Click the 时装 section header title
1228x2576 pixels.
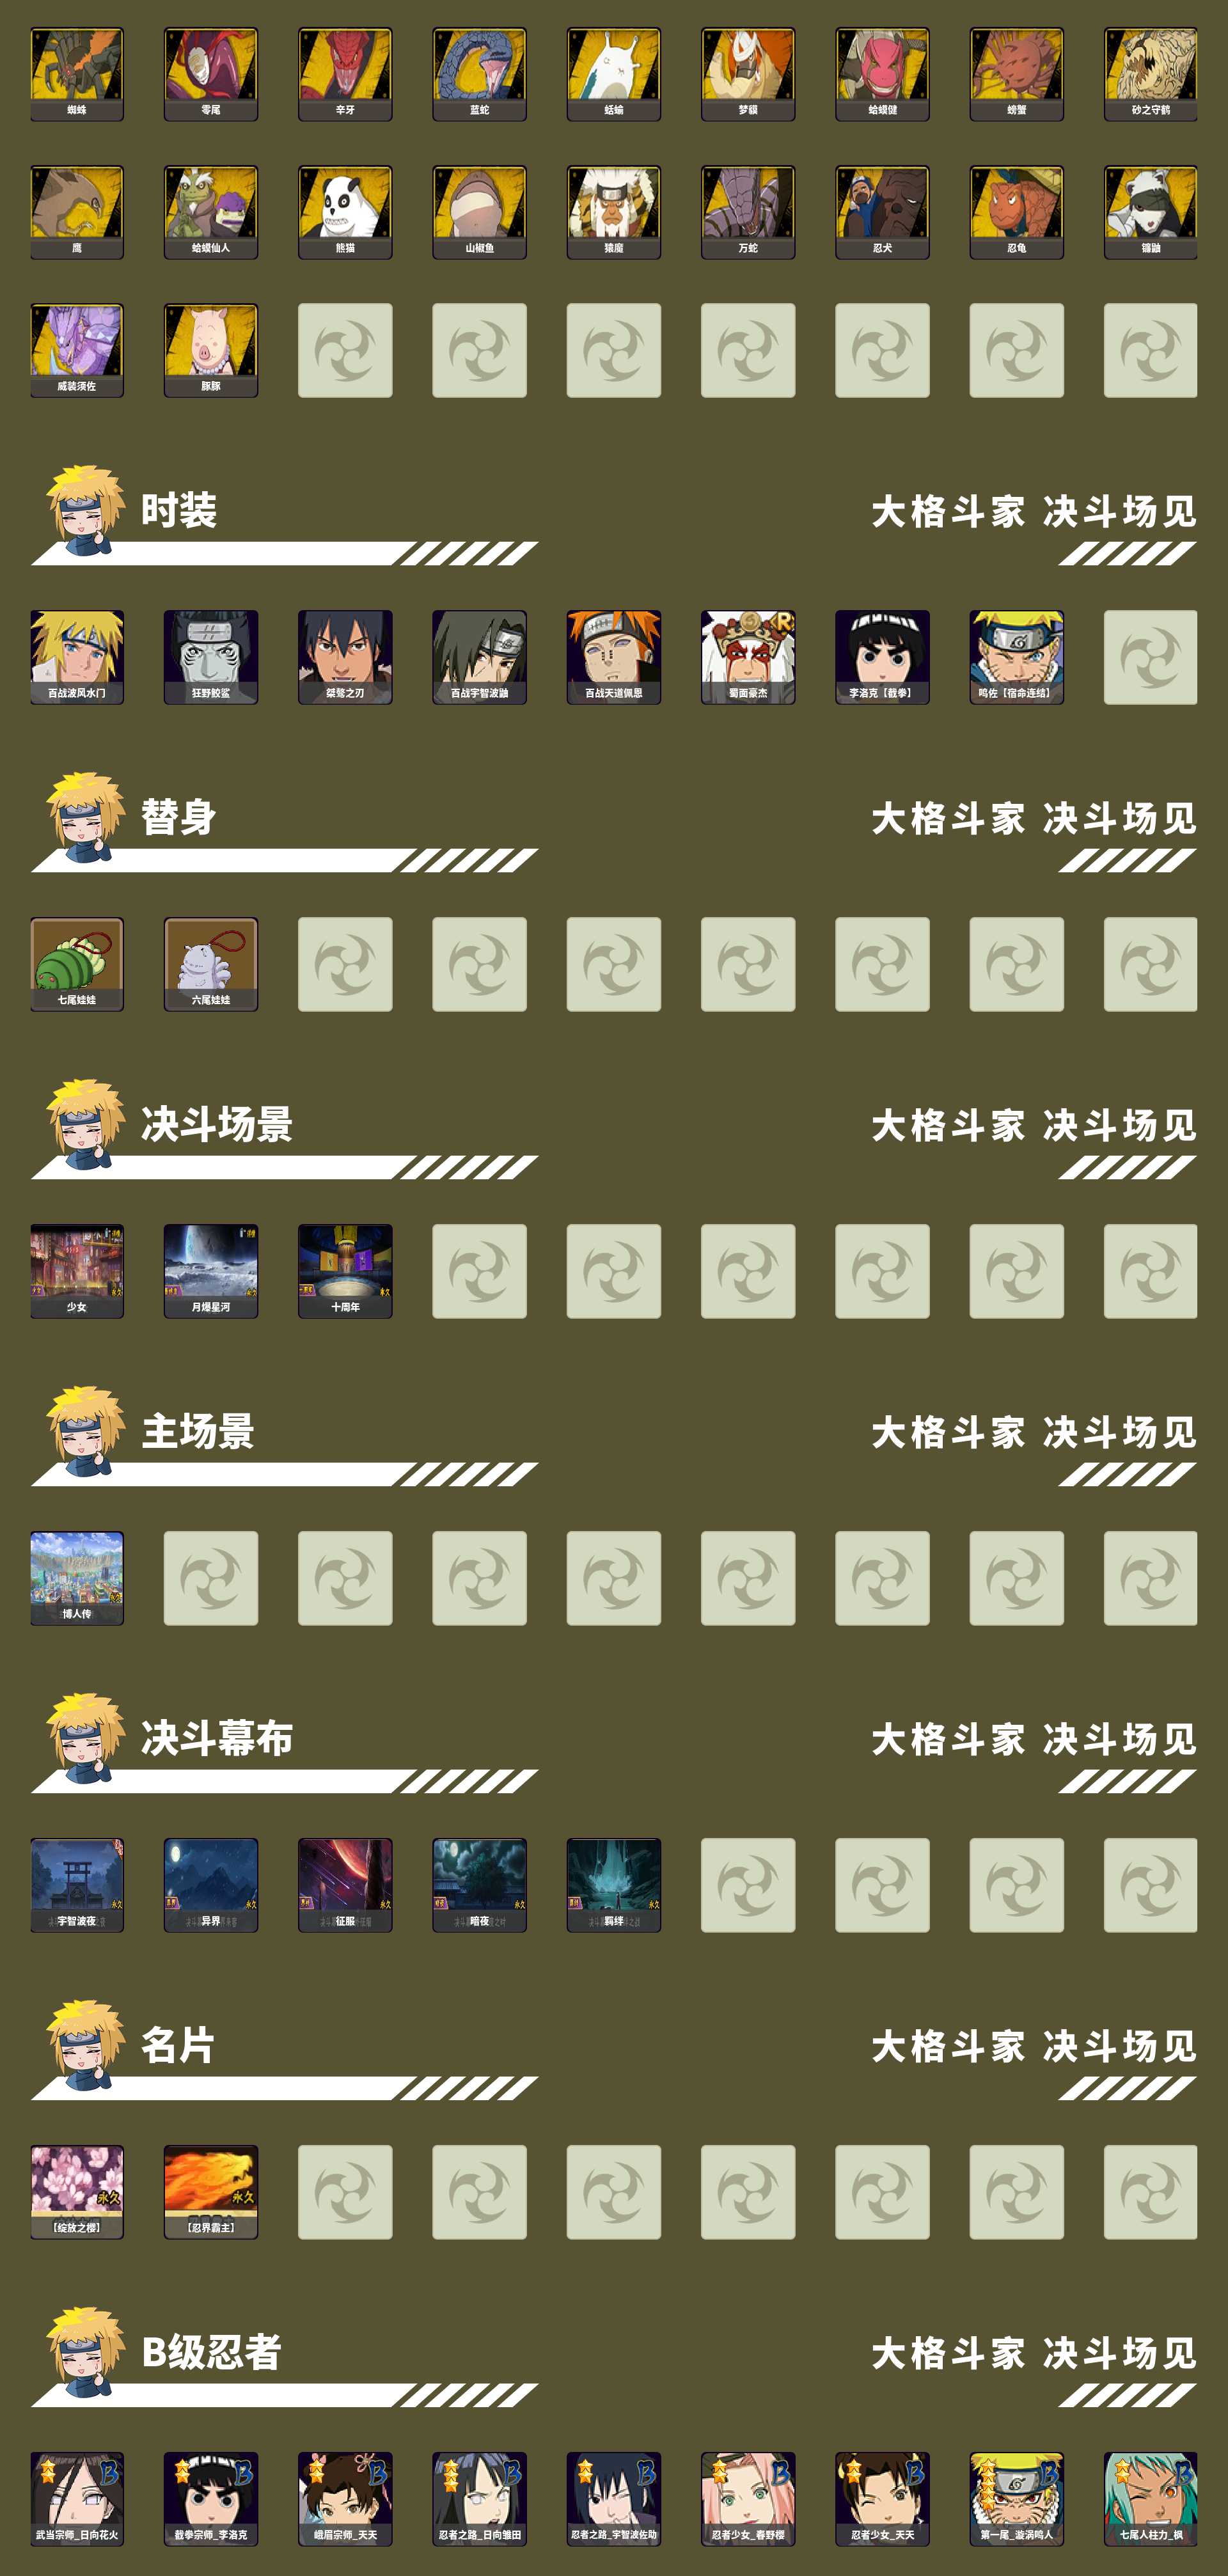pos(179,510)
